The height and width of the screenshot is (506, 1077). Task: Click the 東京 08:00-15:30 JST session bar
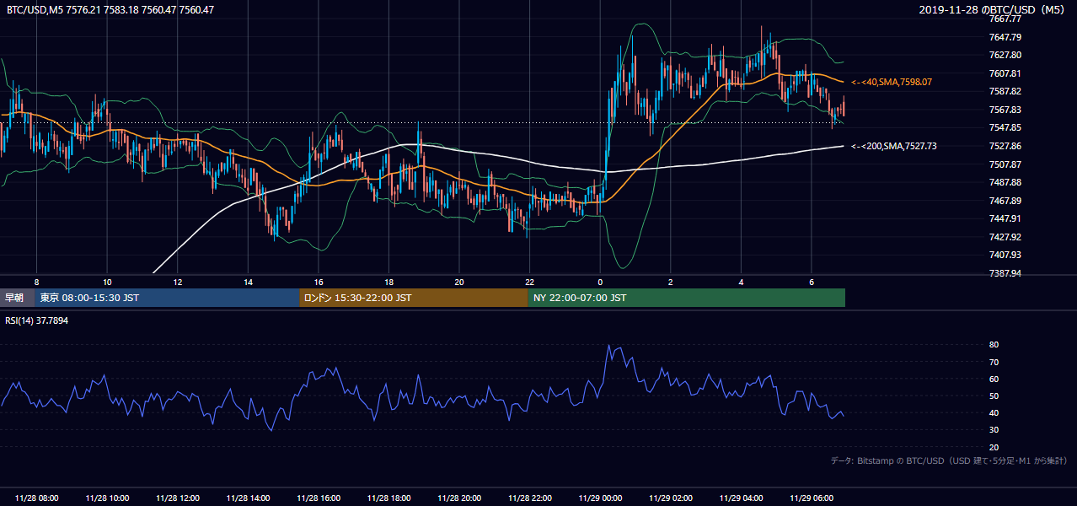(167, 298)
